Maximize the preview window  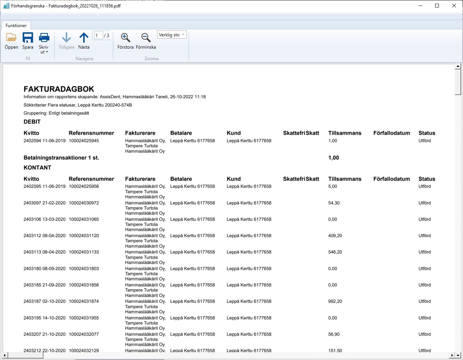(437, 6)
